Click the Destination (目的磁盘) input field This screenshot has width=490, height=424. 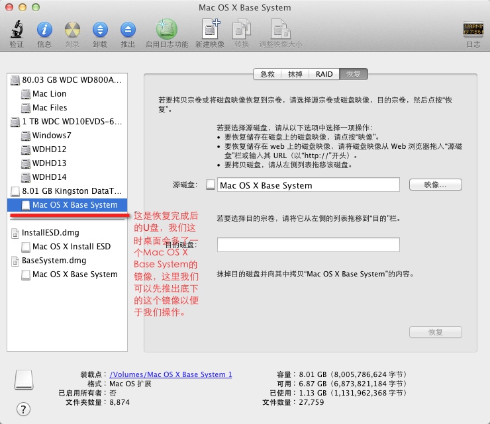click(308, 245)
